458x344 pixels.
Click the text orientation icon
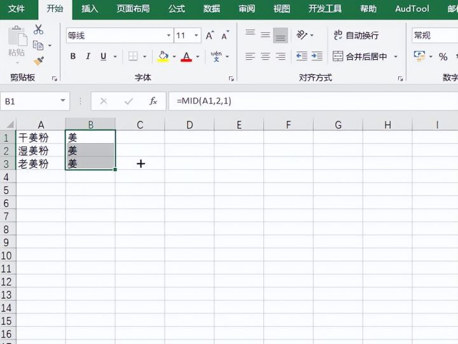tap(302, 35)
